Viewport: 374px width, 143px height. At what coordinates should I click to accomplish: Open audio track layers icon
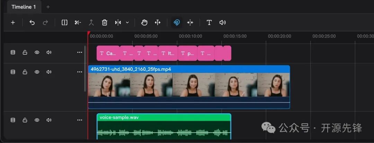point(13,120)
